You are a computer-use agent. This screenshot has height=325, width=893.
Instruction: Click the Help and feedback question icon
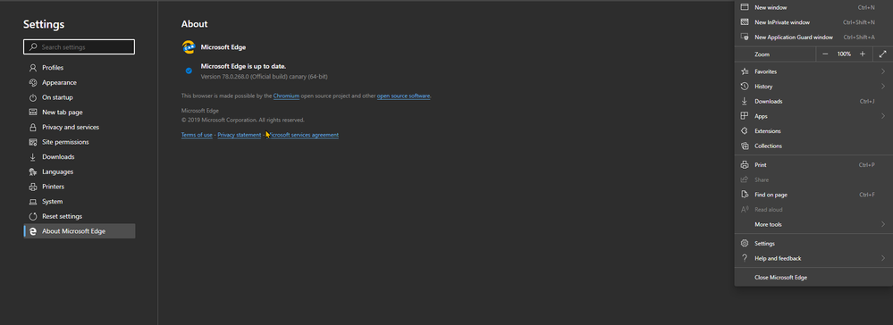tap(744, 258)
